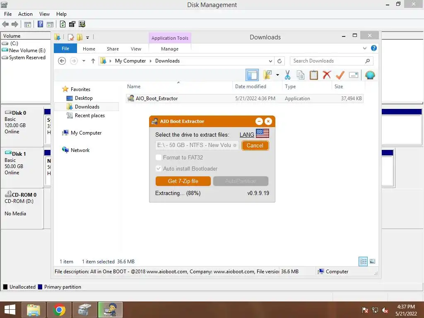Click Disk Management help toolbar icon
The image size is (424, 318).
40,24
